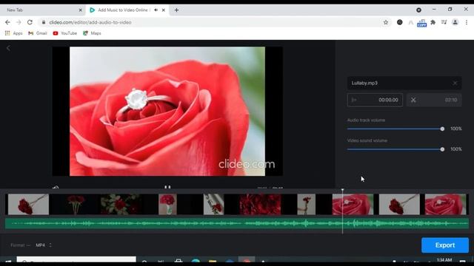Select the dark rose bouquet clip thumbnail
This screenshot has height=266, width=474.
click(76, 205)
